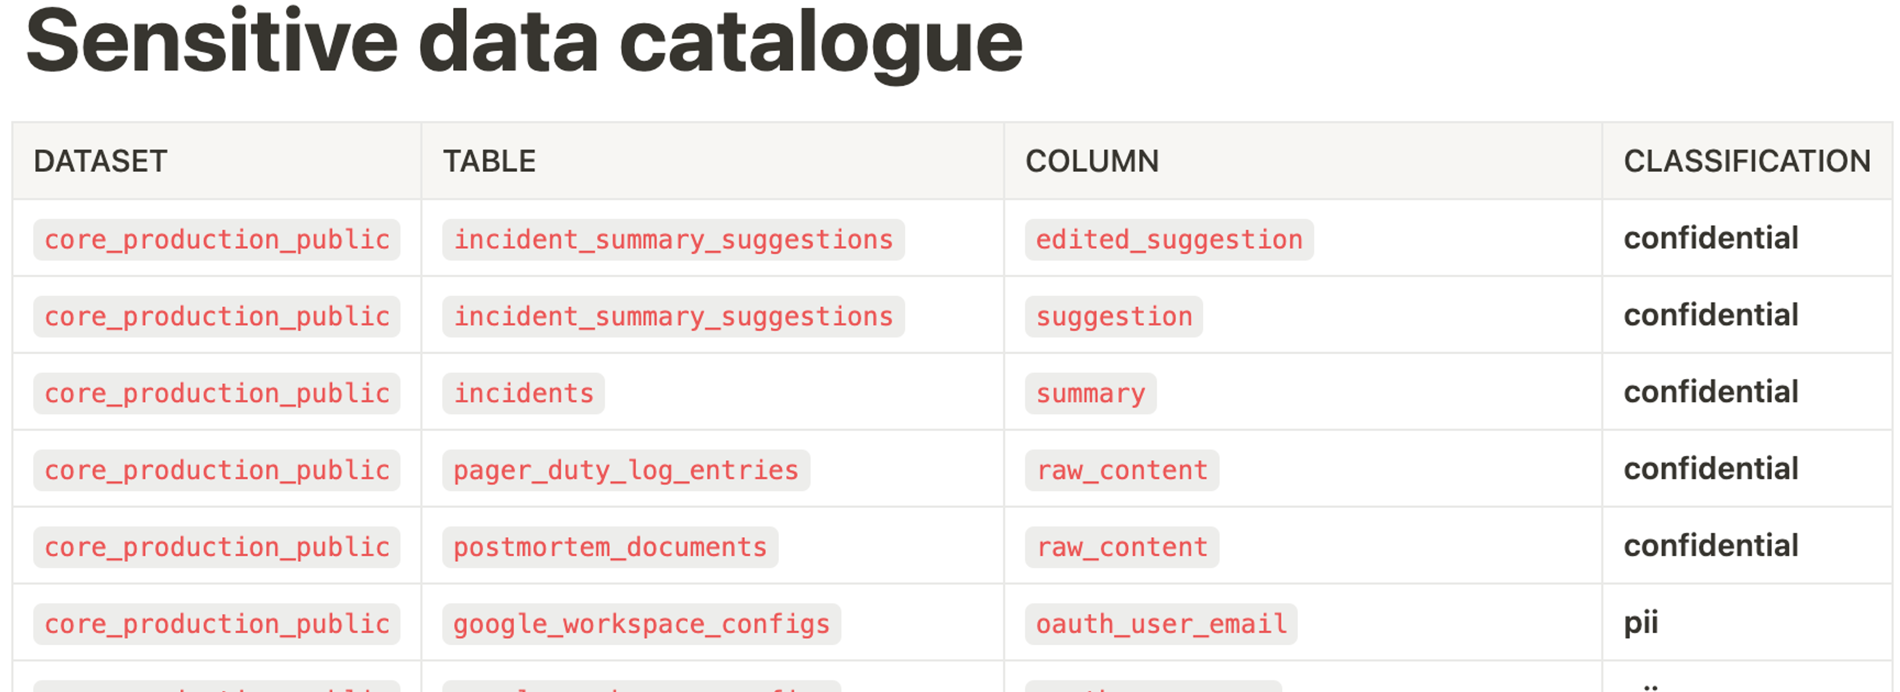This screenshot has height=692, width=1900.
Task: Select the TABLE column header
Action: (489, 161)
